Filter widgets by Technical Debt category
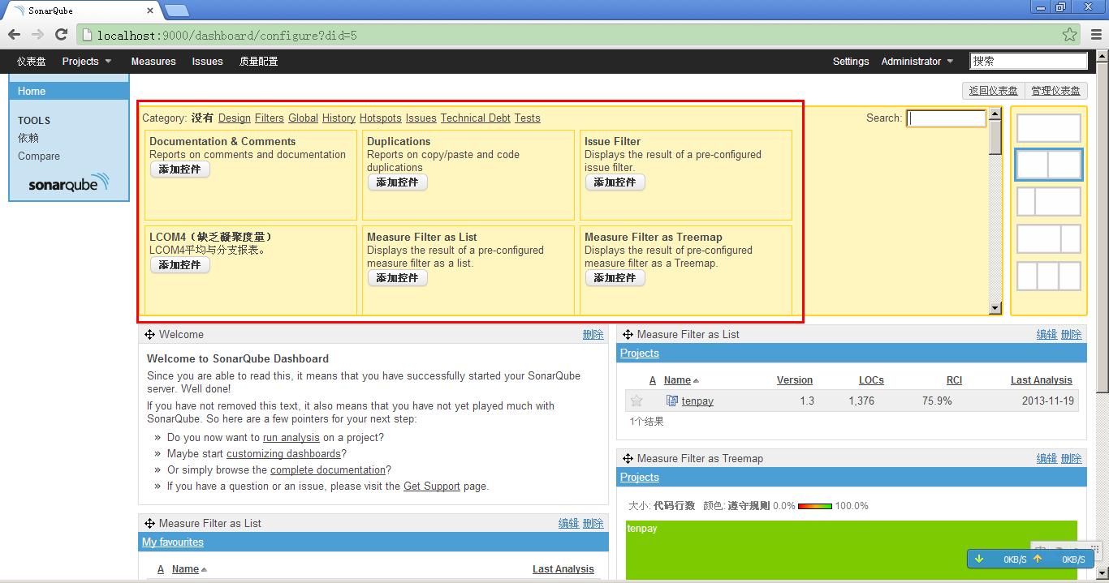The image size is (1109, 583). pos(476,118)
